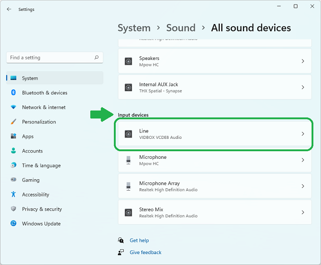Expand Speakers Mpow HC chevron

303,61
